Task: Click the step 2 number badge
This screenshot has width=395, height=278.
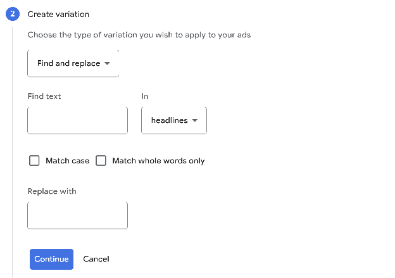Action: point(13,14)
